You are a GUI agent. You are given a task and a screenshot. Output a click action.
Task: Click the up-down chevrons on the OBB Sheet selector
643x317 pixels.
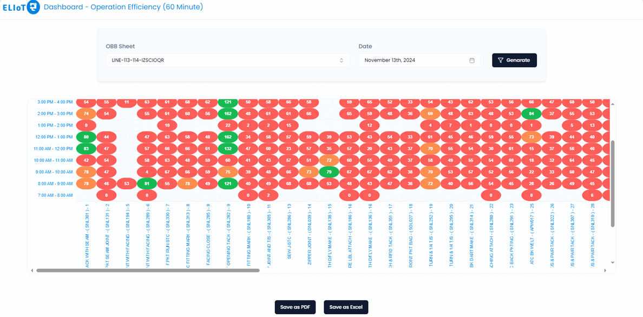pyautogui.click(x=342, y=60)
